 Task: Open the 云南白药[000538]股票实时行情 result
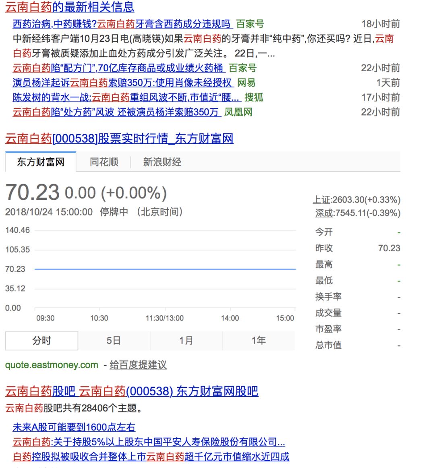tap(119, 139)
